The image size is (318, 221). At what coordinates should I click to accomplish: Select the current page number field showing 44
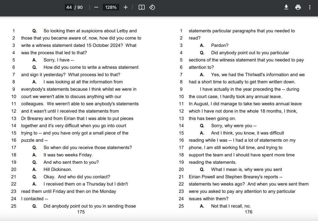[x=69, y=7]
